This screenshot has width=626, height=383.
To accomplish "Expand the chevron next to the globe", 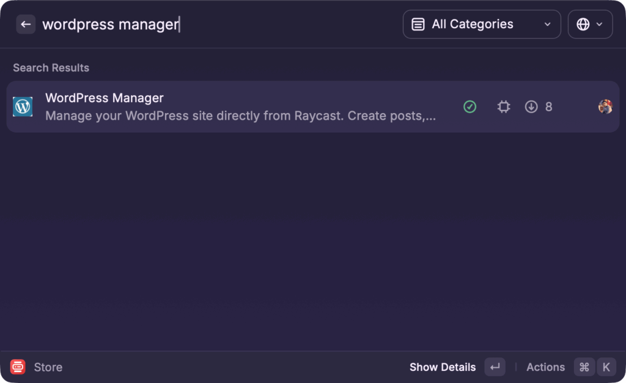I will (600, 24).
